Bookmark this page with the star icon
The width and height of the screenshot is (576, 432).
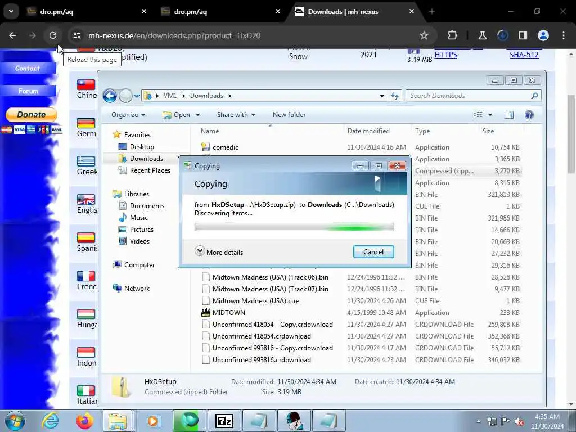tap(424, 35)
